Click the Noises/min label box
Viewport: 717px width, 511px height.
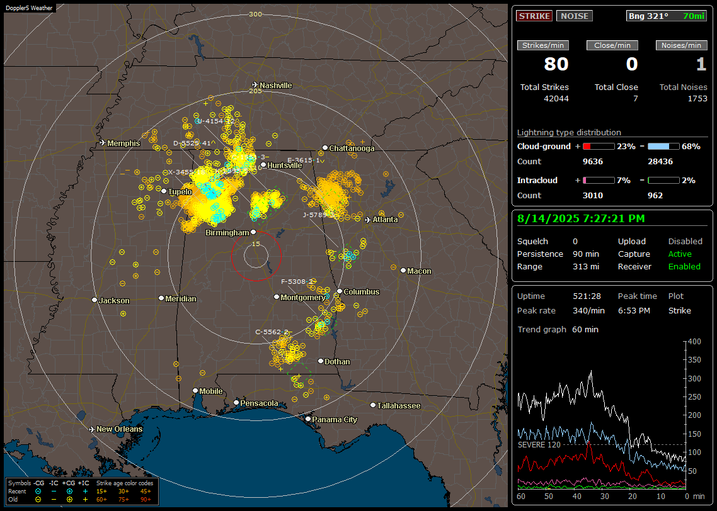click(x=681, y=45)
